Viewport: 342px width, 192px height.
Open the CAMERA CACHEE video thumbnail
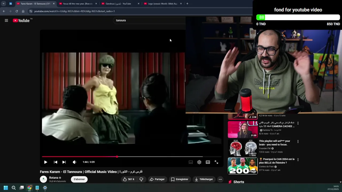click(x=243, y=130)
